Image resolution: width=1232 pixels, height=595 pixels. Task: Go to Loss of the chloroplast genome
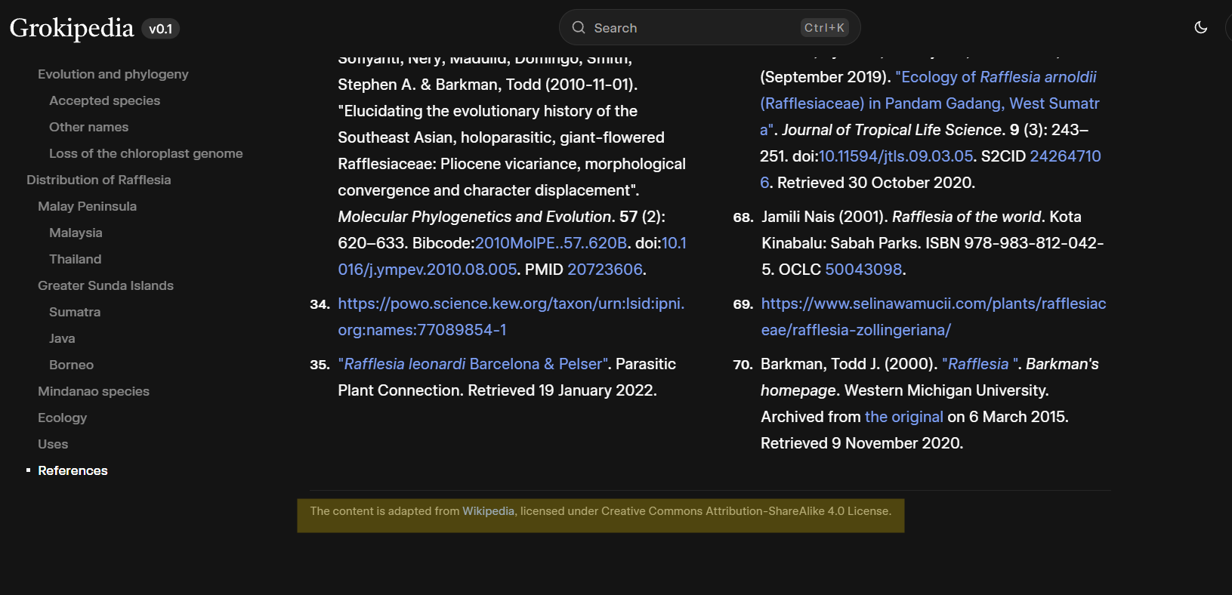pos(146,153)
